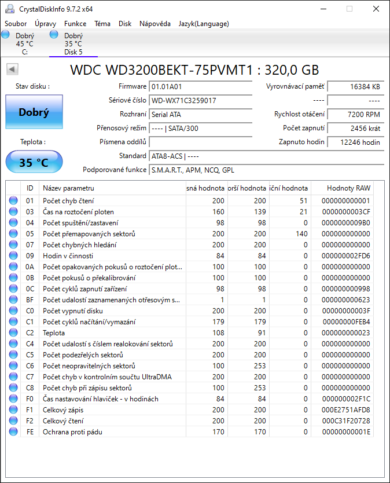
Task: Select RAW value 000E2751AFD8
Action: click(x=345, y=409)
